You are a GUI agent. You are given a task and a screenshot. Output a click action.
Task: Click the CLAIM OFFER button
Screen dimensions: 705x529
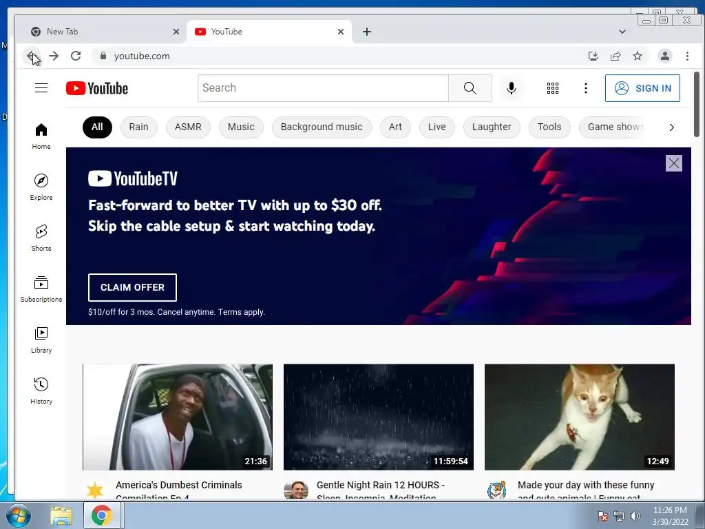132,287
